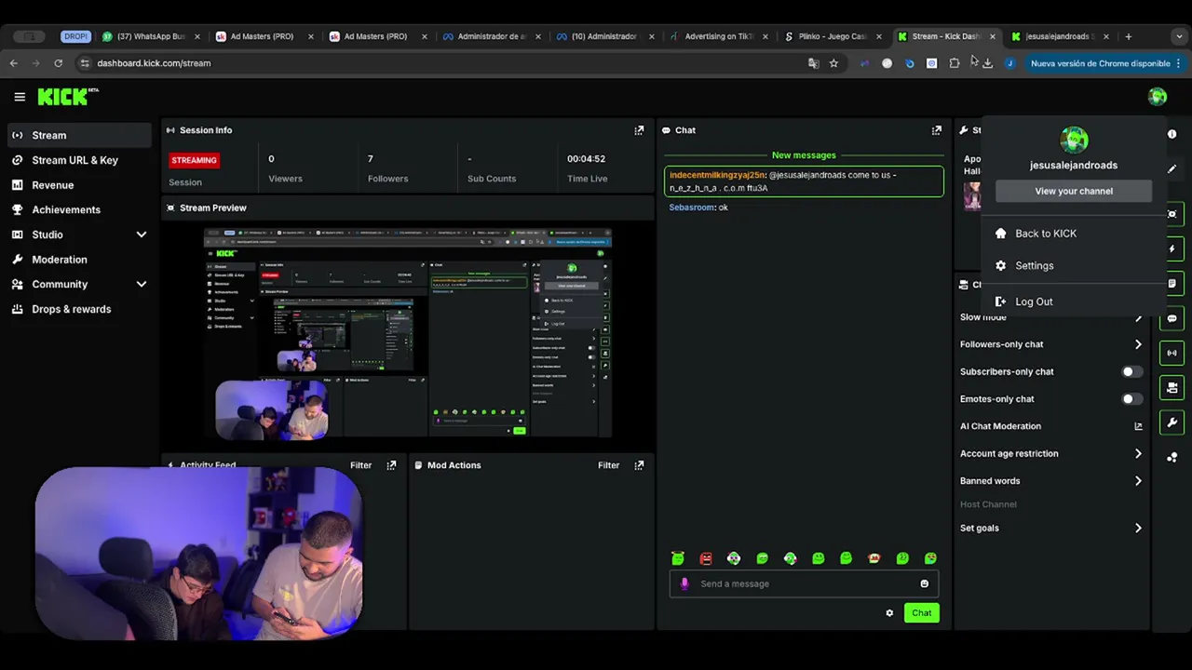Viewport: 1192px width, 670px height.
Task: Open chat settings gear beside Chat button
Action: [889, 613]
